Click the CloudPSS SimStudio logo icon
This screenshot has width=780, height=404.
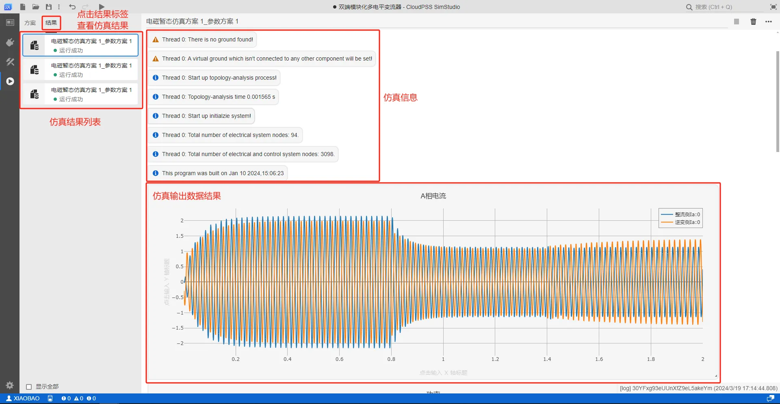[x=8, y=7]
